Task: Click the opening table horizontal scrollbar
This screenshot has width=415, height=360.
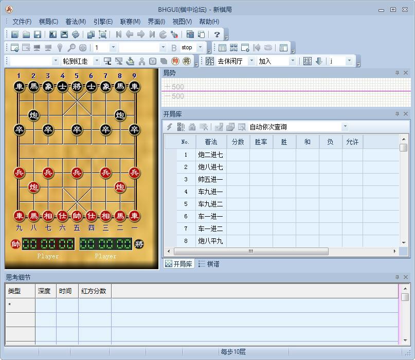Action: click(251, 251)
